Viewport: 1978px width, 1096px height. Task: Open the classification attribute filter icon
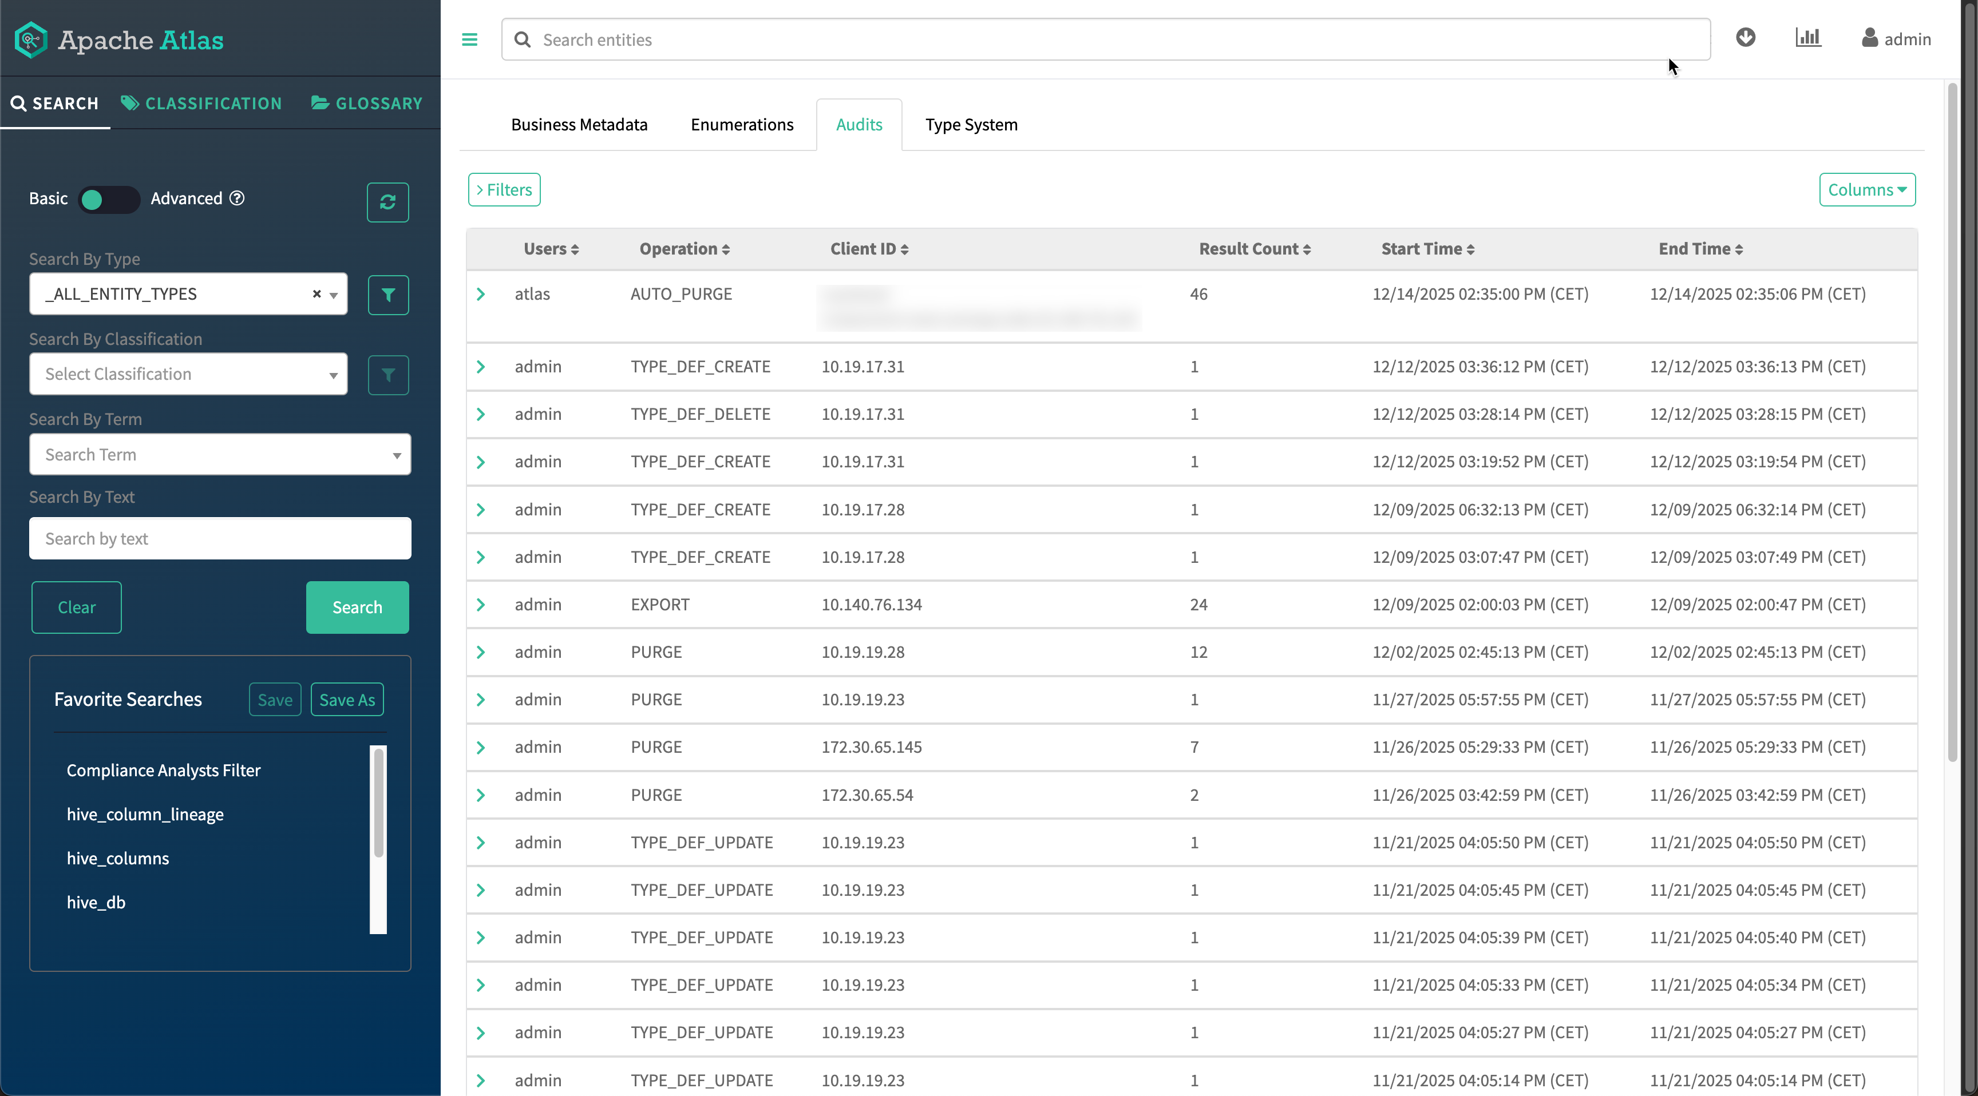point(388,375)
